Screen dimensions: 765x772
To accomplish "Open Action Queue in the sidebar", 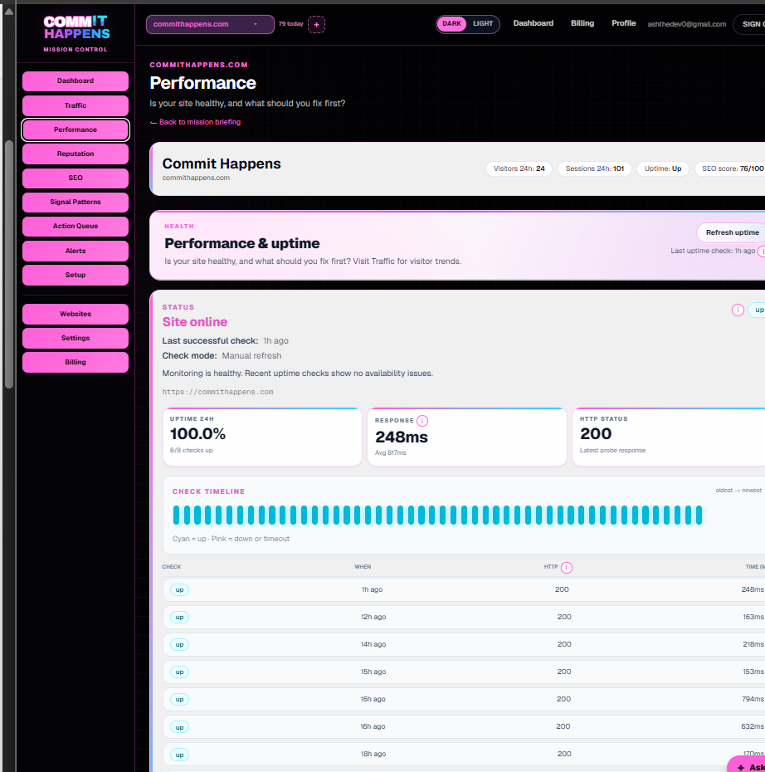I will [x=76, y=226].
